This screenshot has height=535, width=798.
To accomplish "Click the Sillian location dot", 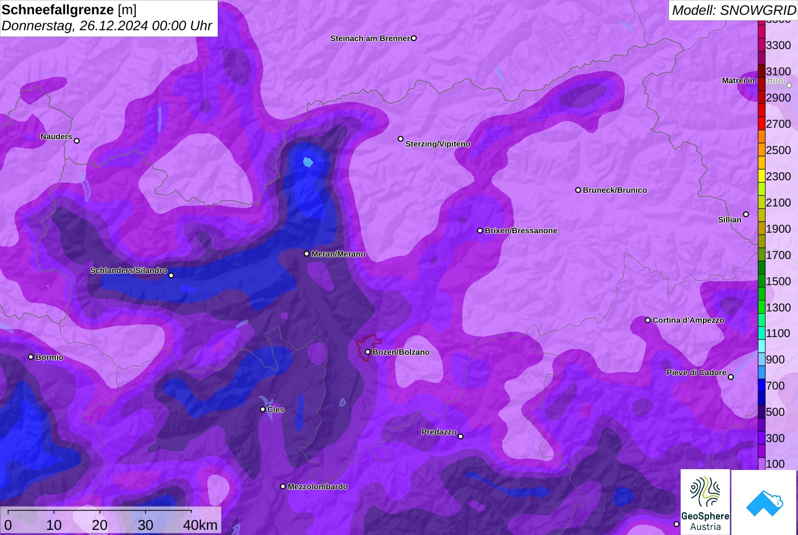I will point(746,214).
